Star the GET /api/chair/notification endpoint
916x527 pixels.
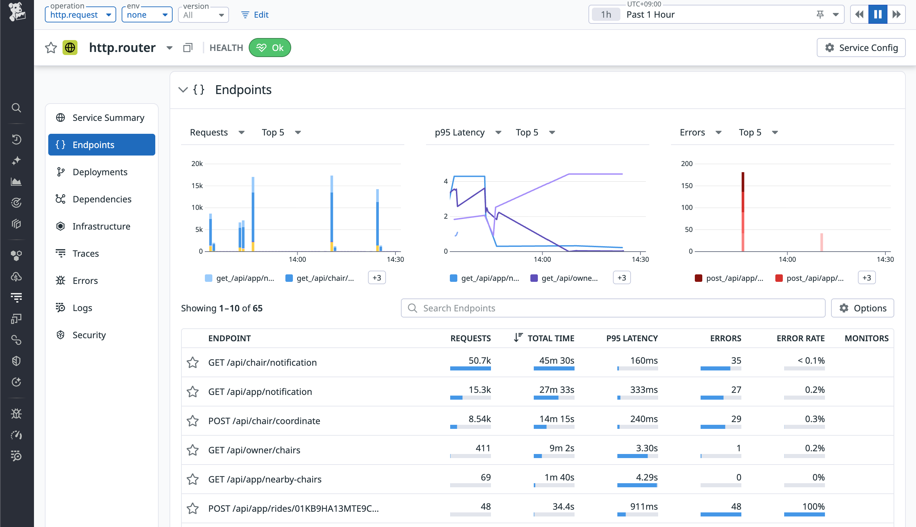[193, 362]
